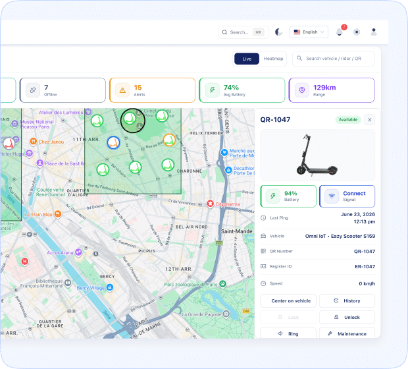Select the 129km Range card
The height and width of the screenshot is (369, 408).
tap(332, 90)
